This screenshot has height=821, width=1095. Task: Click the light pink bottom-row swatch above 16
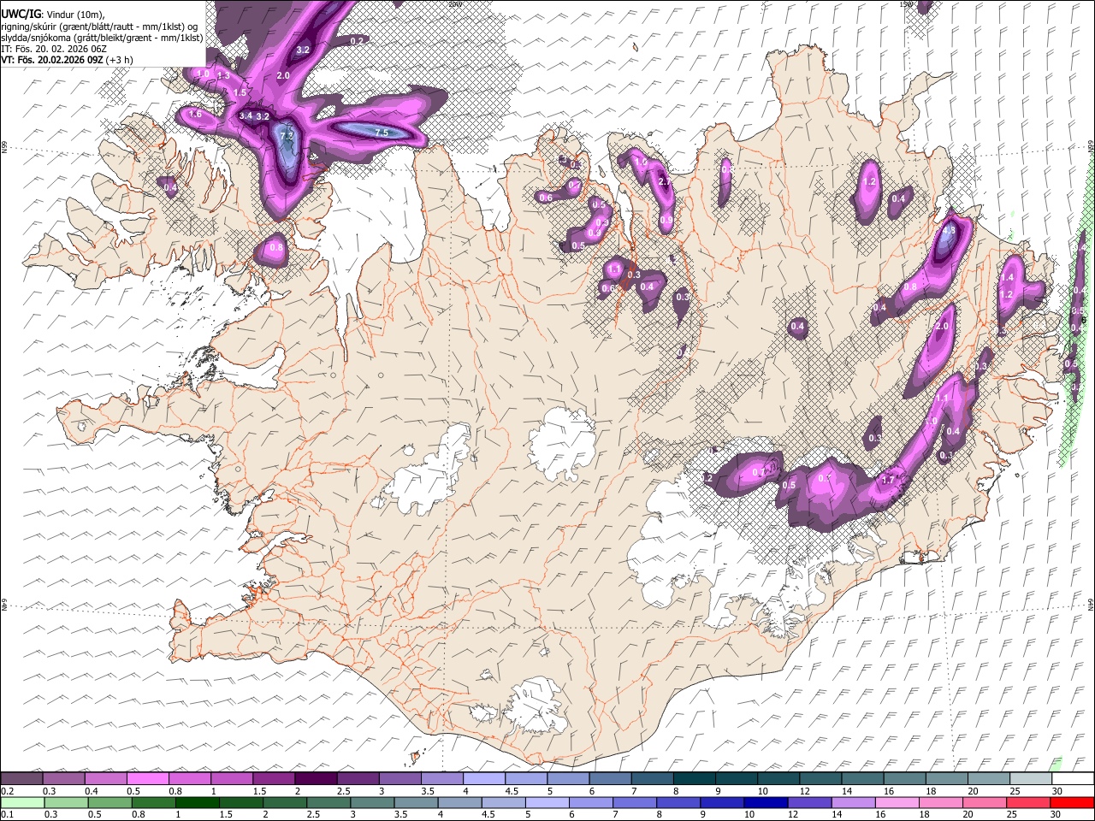(897, 802)
